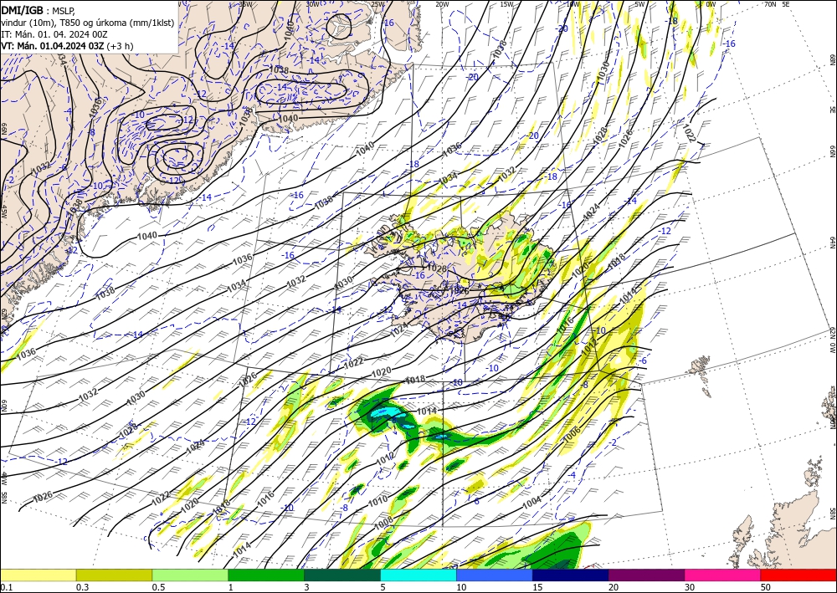Select the 'IT: Mán. 01. 04. 2024 00Z' line
837x593 pixels.
(x=54, y=34)
